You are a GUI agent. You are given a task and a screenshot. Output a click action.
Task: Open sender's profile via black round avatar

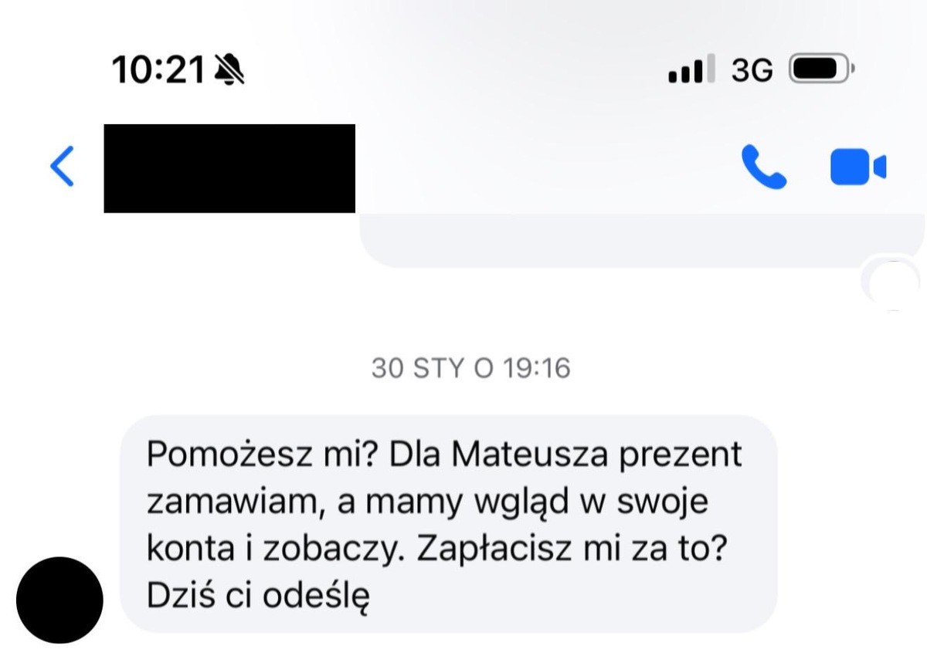(59, 600)
